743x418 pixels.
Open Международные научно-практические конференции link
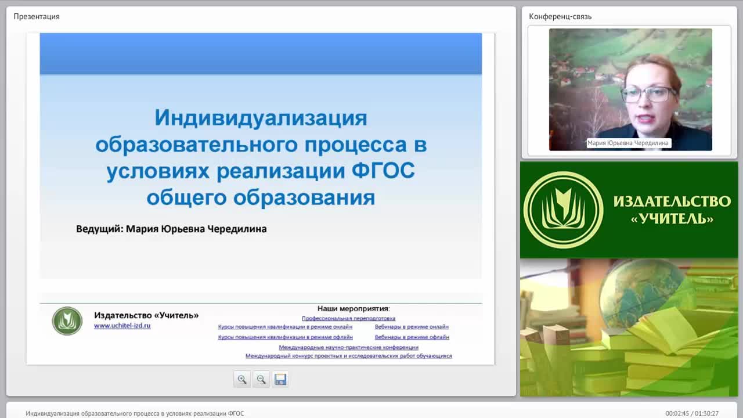[348, 347]
